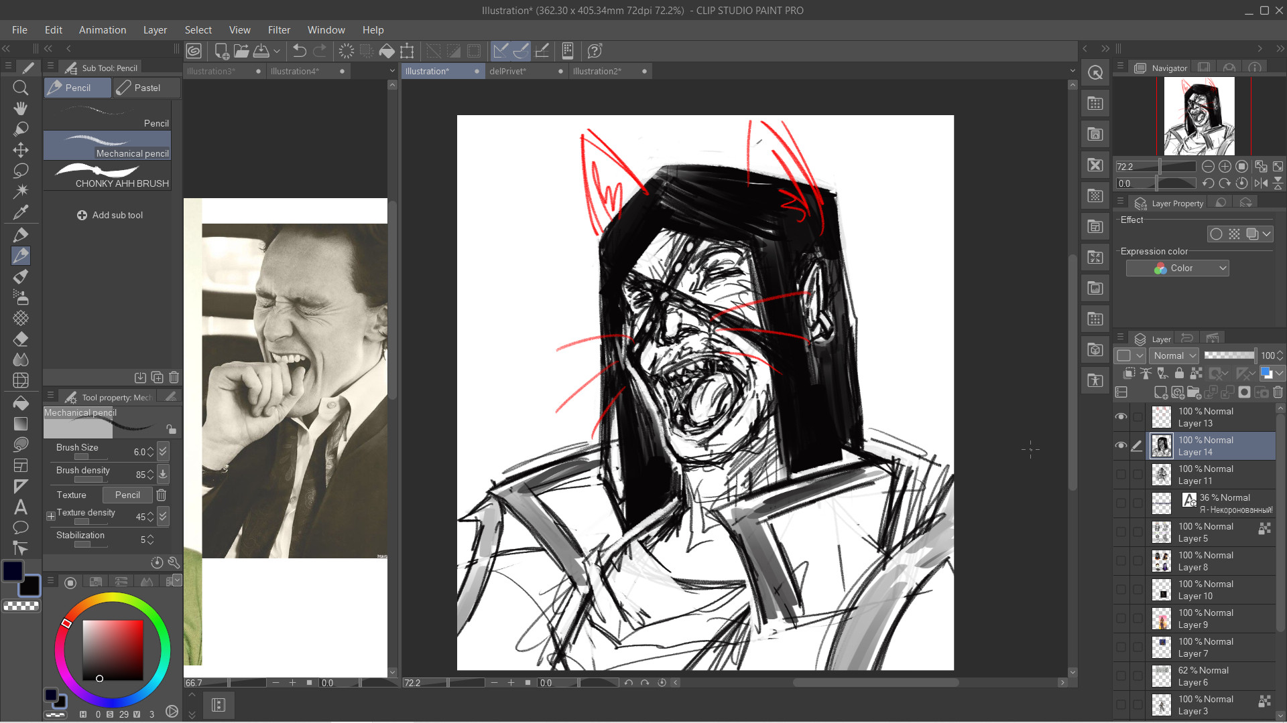Toggle lock on Mechanical pencil property preview
The image size is (1287, 723).
pyautogui.click(x=171, y=429)
